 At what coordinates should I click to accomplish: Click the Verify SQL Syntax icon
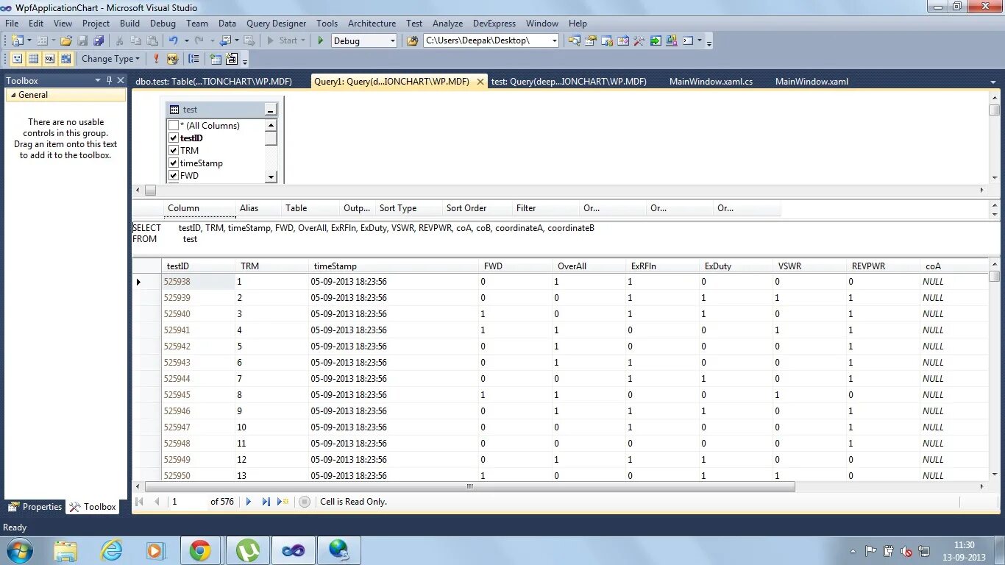172,59
